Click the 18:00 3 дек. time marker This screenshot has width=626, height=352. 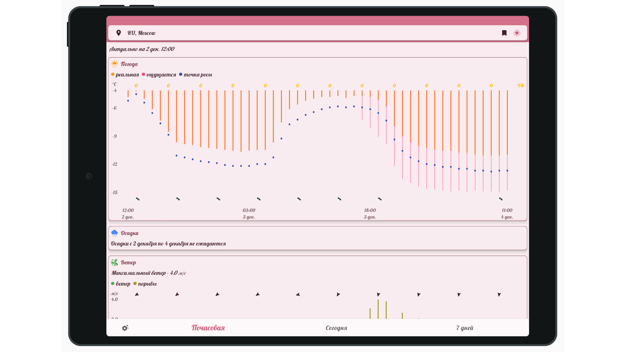point(370,213)
